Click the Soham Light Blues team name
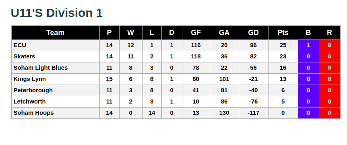This screenshot has height=145, width=347. click(41, 68)
